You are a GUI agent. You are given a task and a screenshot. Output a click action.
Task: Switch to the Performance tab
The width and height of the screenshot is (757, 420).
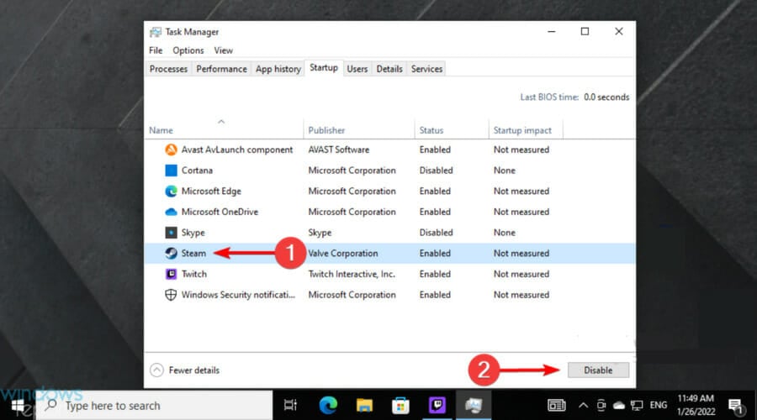point(221,69)
